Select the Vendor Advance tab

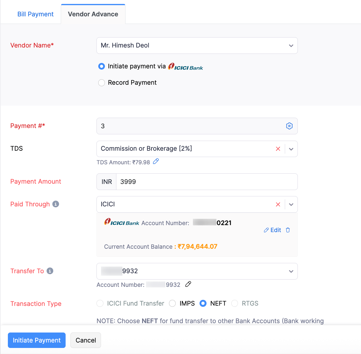[93, 14]
